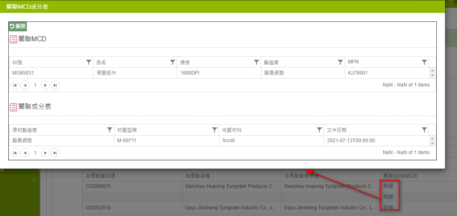Image resolution: width=457 pixels, height=216 pixels.
Task: Go to first page in 關聯MCD grid
Action: coord(15,85)
